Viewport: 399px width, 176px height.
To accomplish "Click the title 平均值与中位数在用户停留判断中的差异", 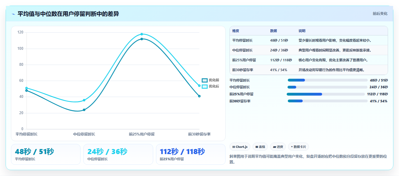I will (68, 14).
